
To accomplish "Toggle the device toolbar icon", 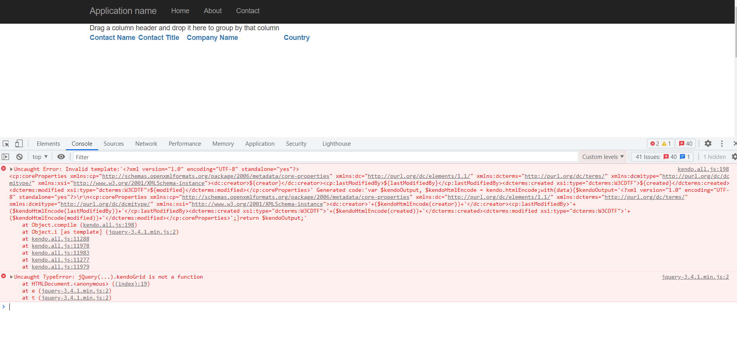I will pos(19,144).
